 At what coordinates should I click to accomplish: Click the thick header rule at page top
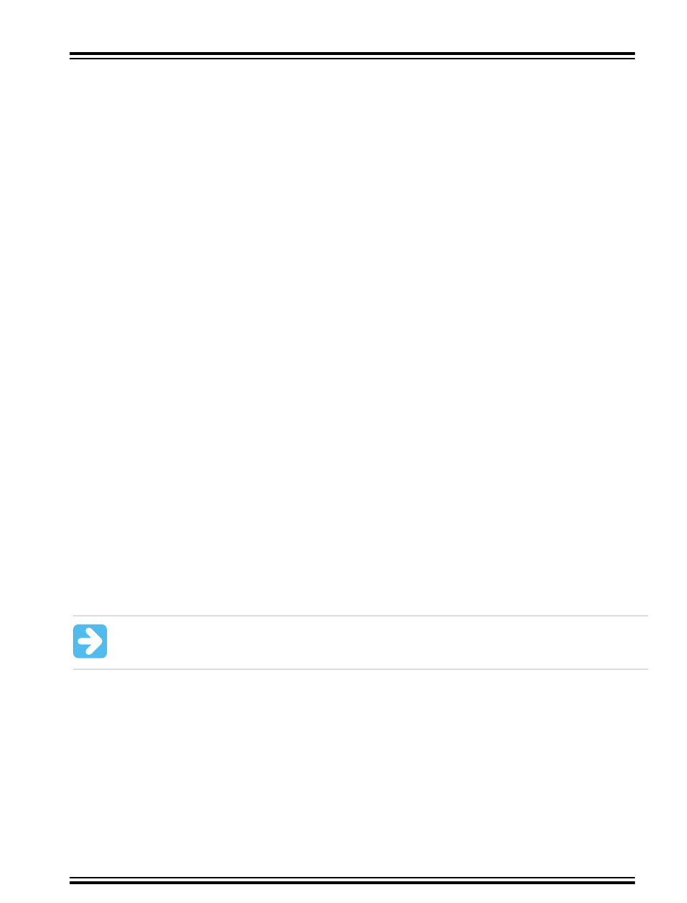click(x=352, y=55)
